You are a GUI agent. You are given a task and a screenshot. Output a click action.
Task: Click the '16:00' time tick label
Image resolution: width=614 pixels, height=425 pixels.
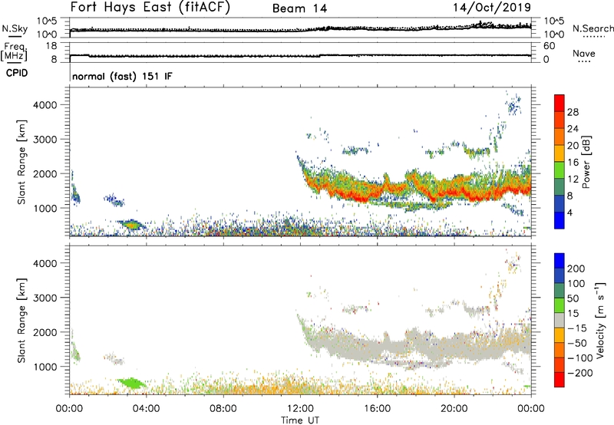[x=377, y=409]
